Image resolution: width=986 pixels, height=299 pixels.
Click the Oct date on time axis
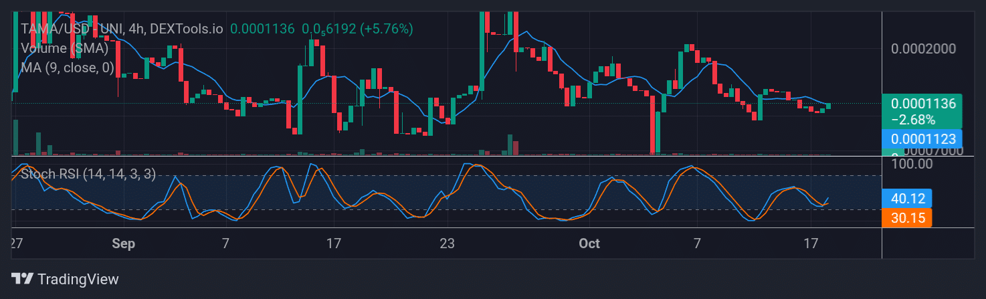[589, 244]
